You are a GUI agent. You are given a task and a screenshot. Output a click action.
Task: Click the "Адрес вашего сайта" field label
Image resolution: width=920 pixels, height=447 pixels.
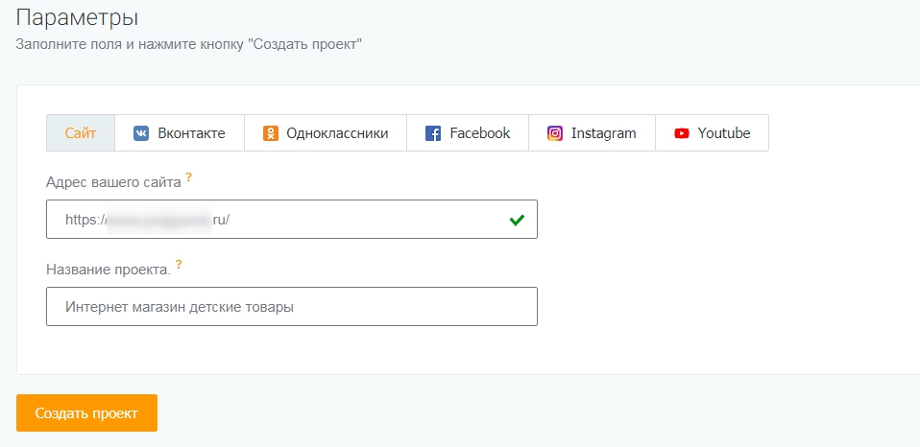point(113,181)
